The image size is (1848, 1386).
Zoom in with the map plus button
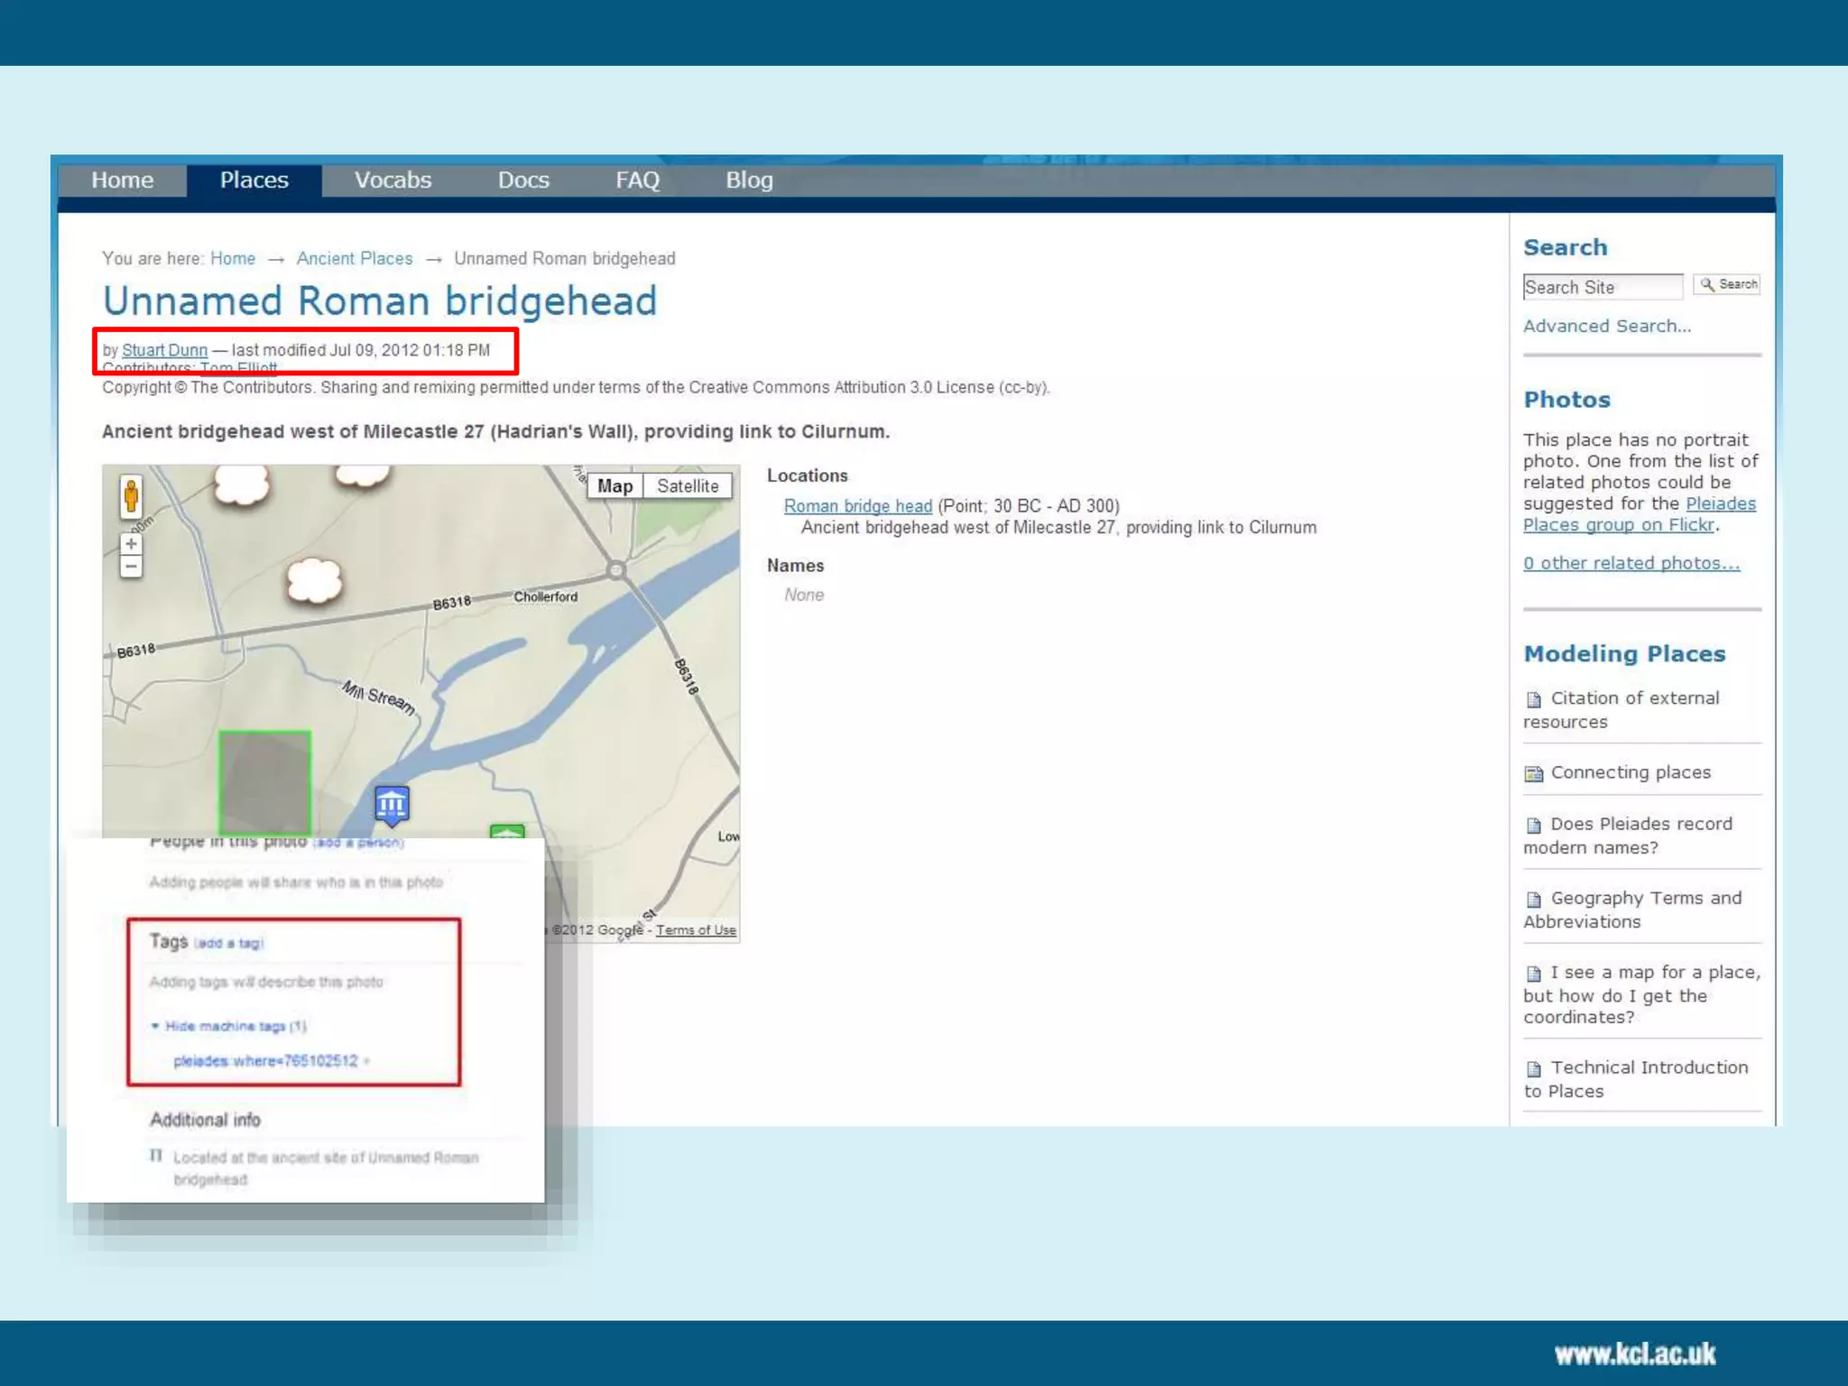pos(132,544)
